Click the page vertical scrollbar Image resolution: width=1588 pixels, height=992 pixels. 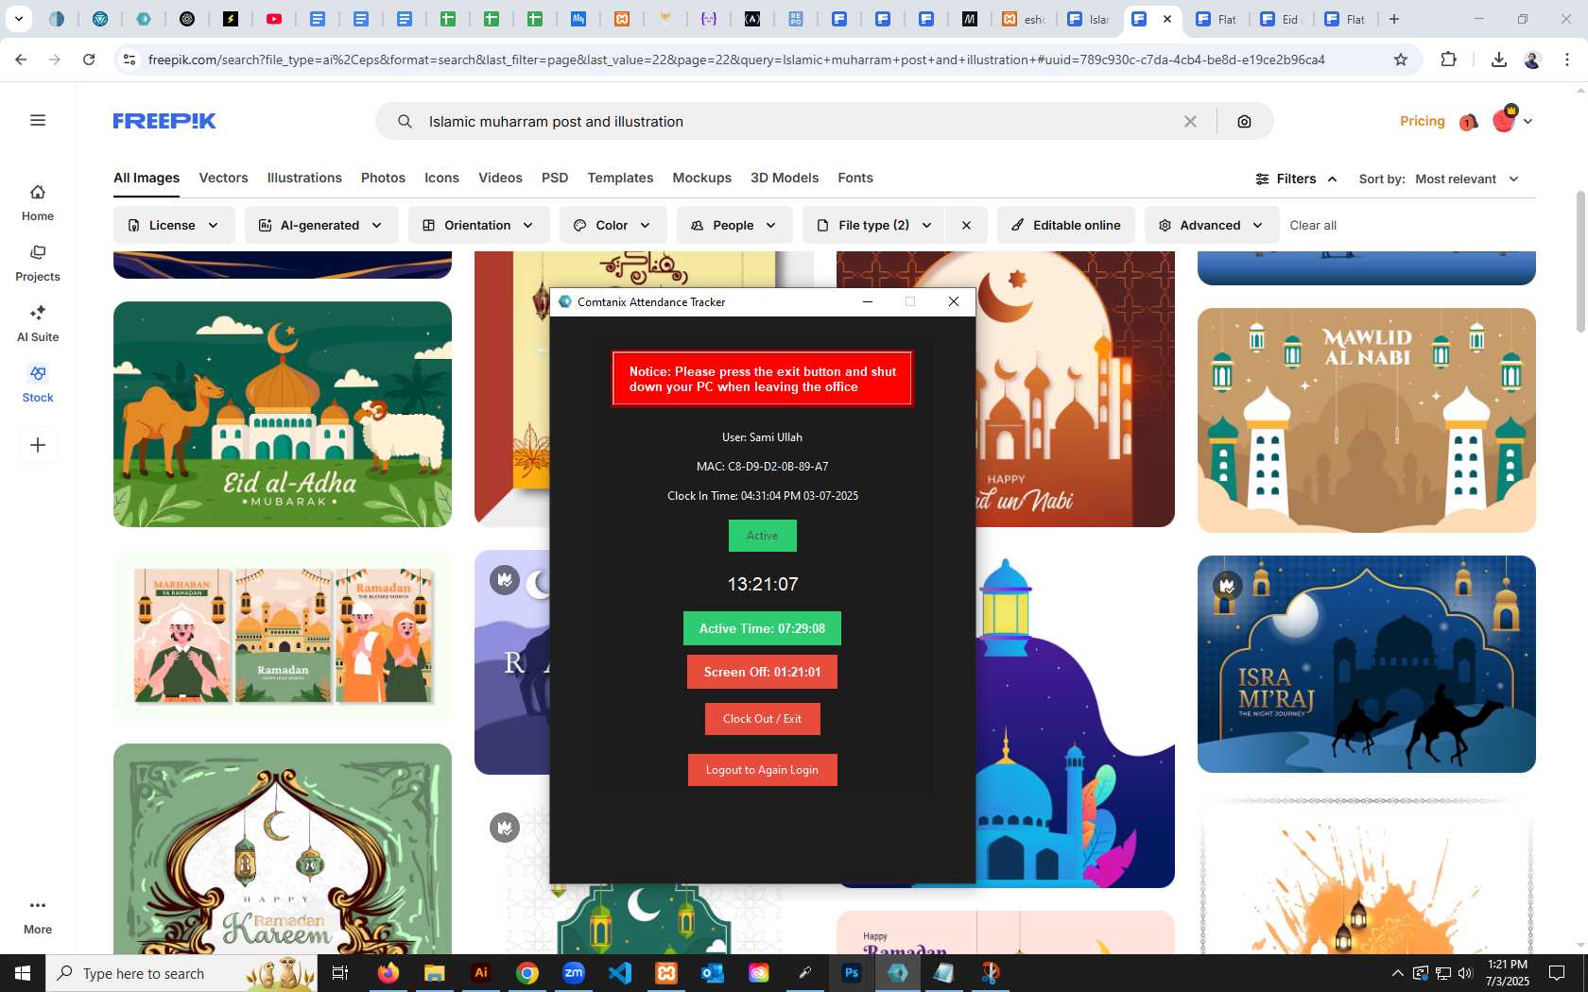[x=1580, y=261]
